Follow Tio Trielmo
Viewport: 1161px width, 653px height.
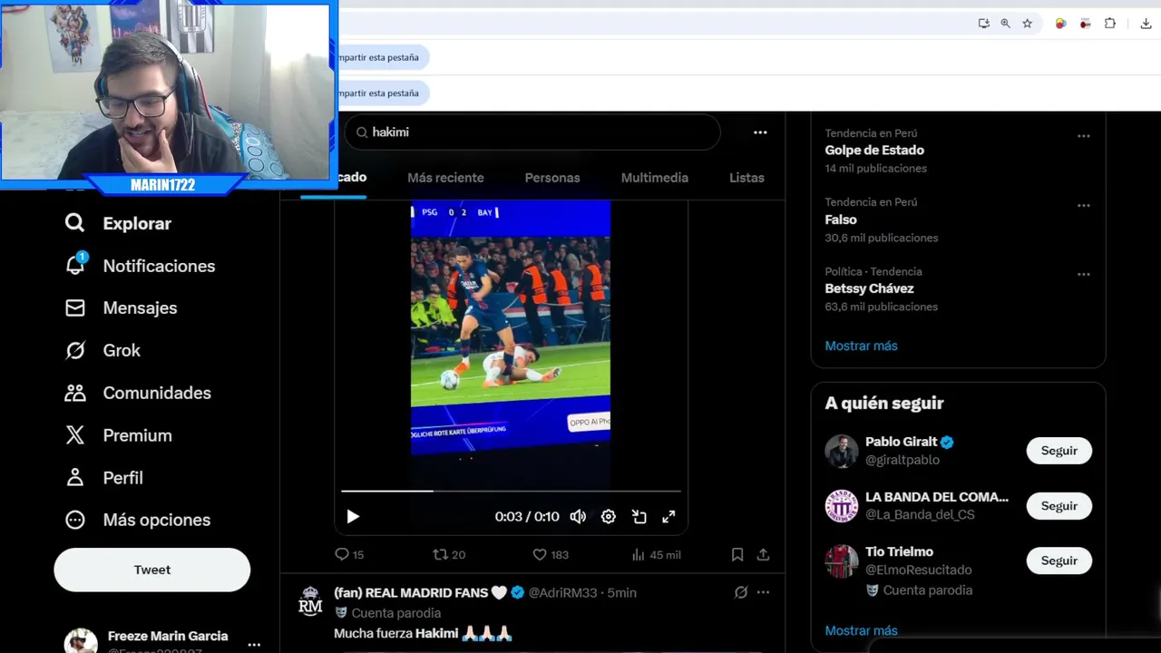point(1059,560)
